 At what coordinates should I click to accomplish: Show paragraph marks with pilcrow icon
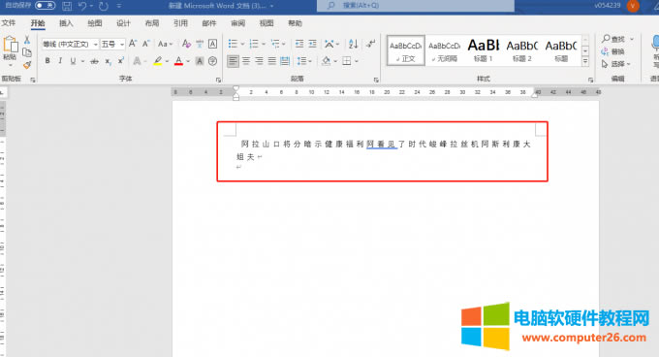(370, 44)
